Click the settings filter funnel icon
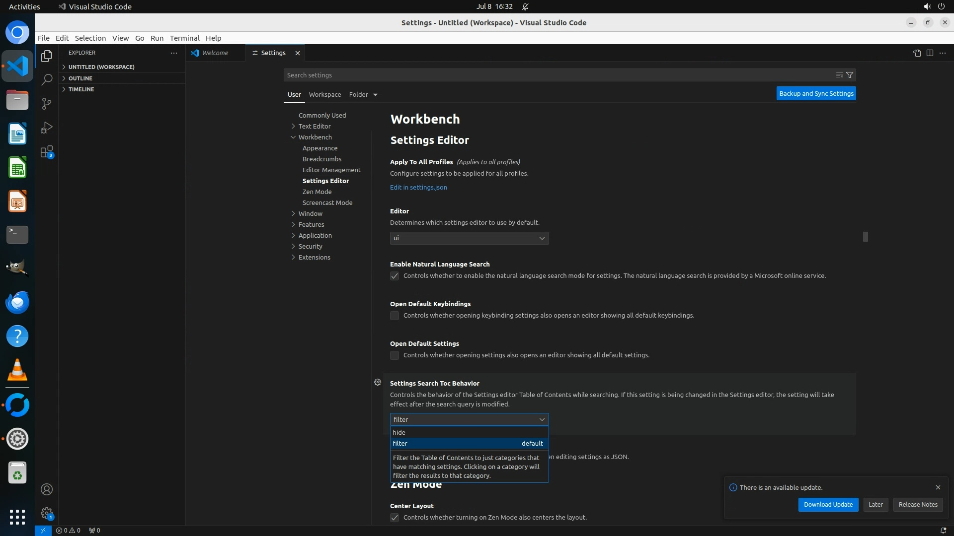The image size is (954, 536). click(x=850, y=75)
